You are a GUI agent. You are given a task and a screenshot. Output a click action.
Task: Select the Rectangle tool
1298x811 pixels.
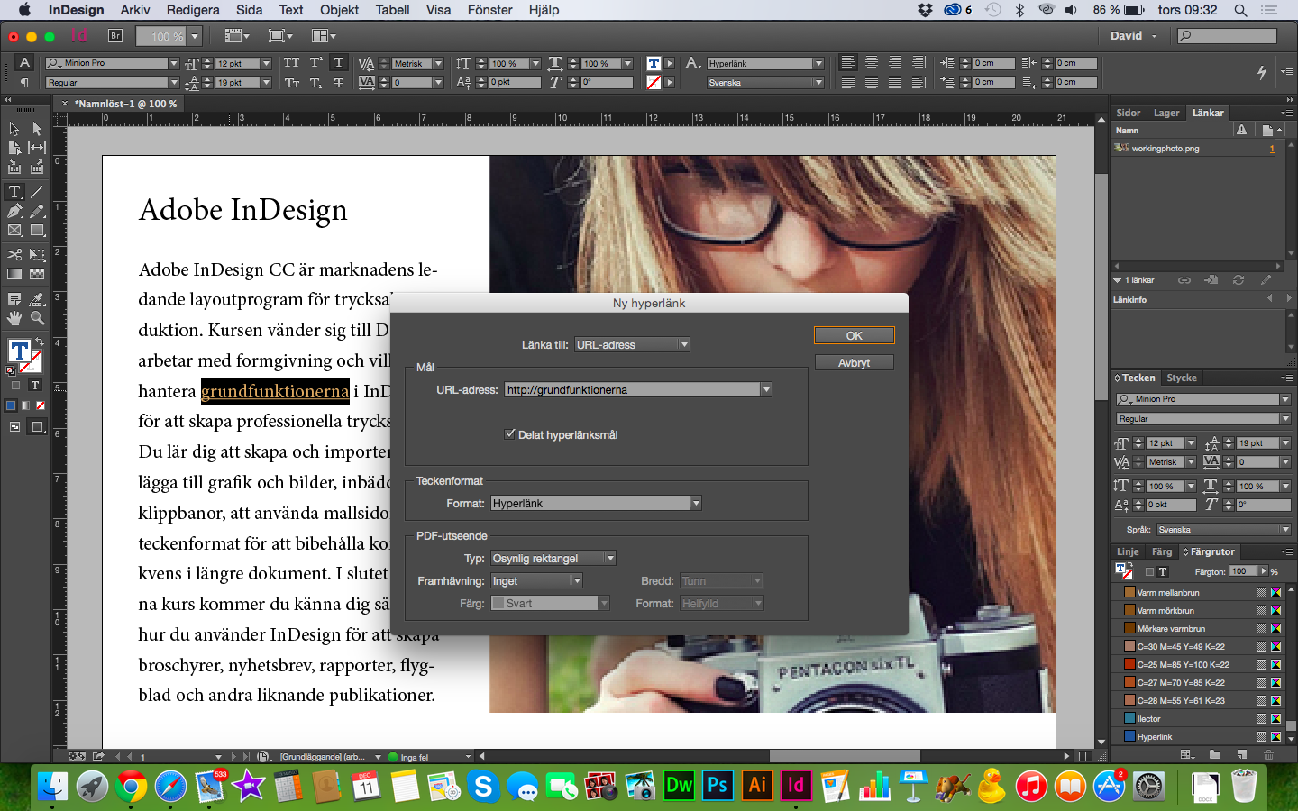pos(37,231)
